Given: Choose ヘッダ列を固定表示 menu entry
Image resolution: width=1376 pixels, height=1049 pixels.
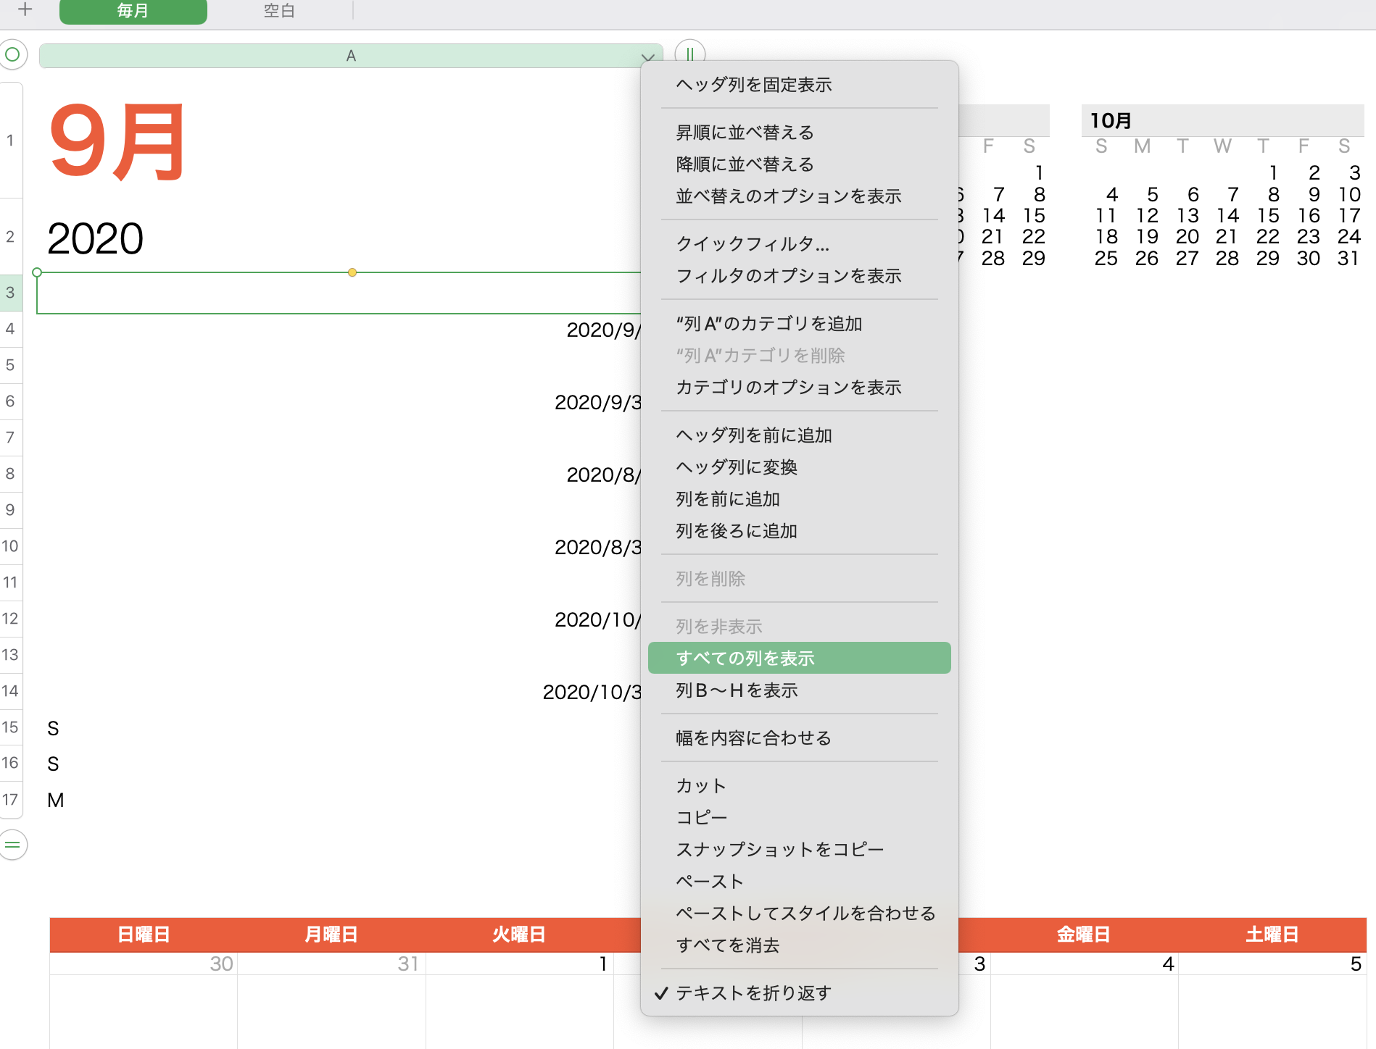Looking at the screenshot, I should point(753,85).
